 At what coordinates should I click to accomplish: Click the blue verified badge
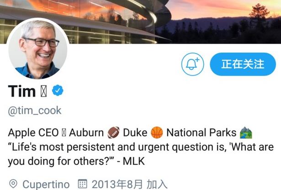pos(58,90)
